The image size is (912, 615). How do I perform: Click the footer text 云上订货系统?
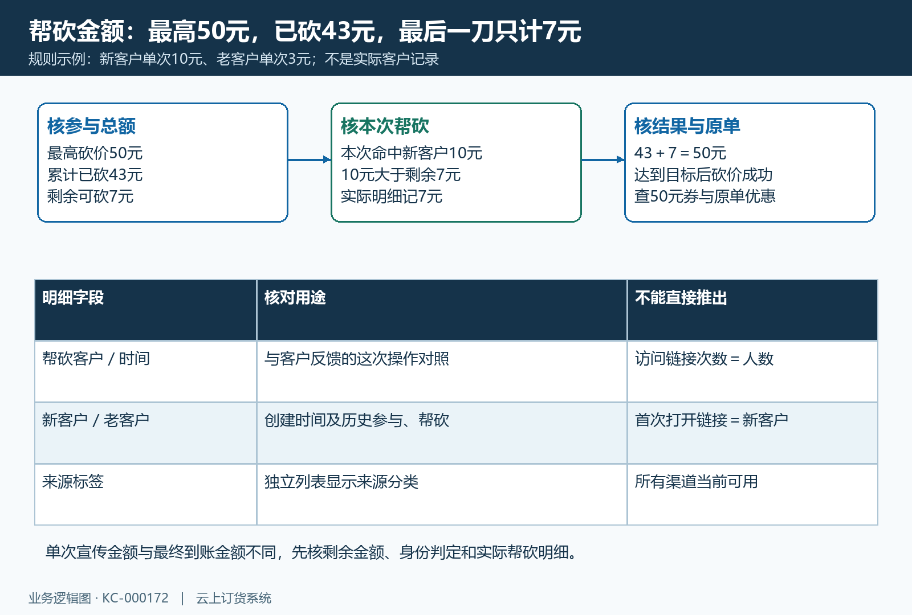pyautogui.click(x=234, y=598)
